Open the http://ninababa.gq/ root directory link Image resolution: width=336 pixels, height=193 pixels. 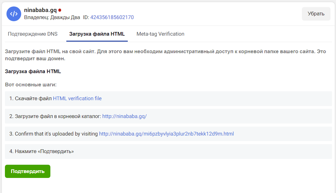(124, 116)
